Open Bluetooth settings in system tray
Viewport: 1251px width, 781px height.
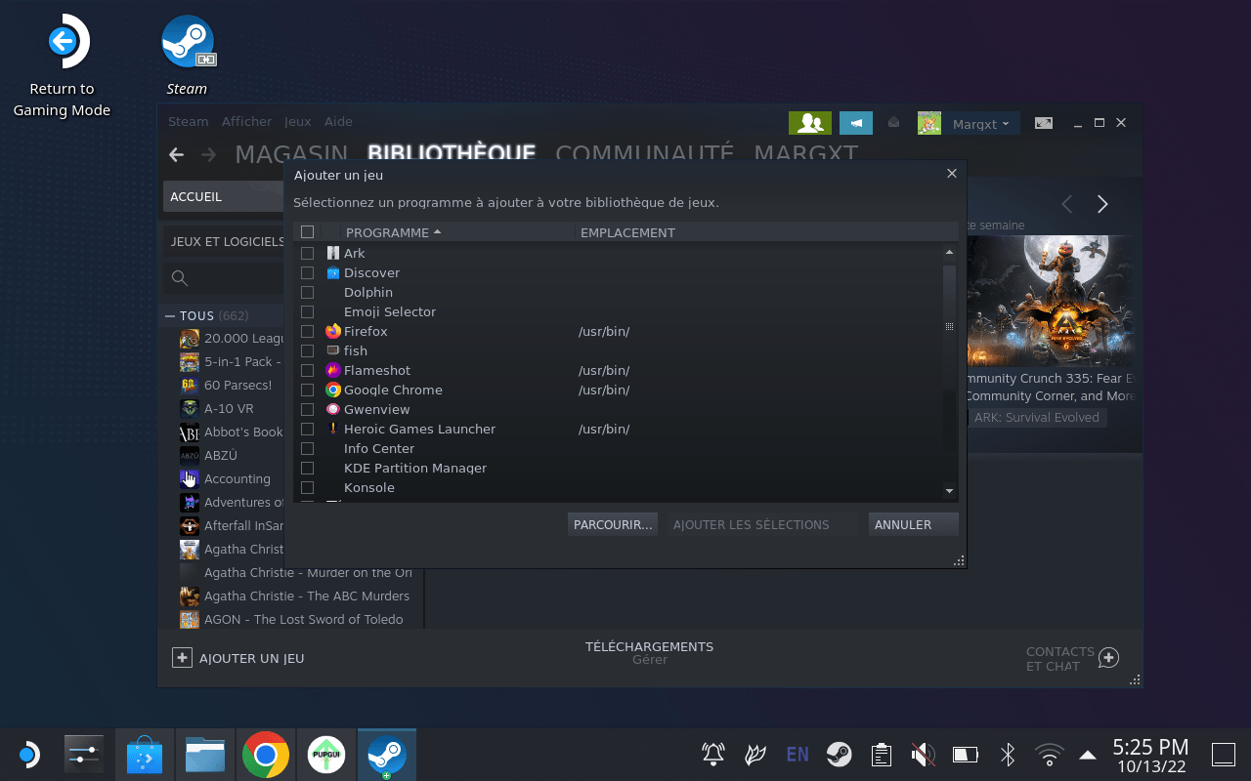1008,755
